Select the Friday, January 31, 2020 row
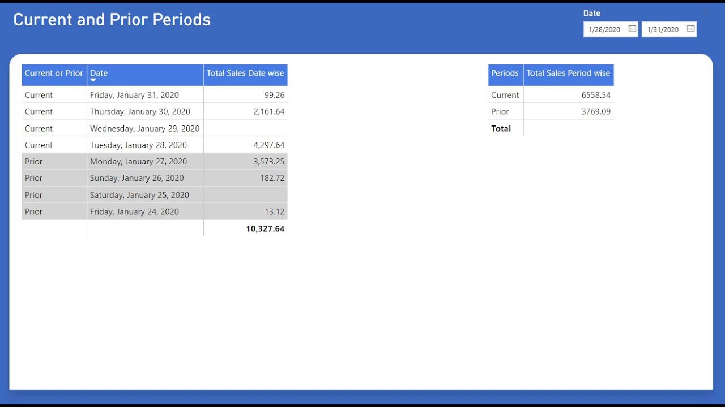This screenshot has width=725, height=407. [x=155, y=95]
